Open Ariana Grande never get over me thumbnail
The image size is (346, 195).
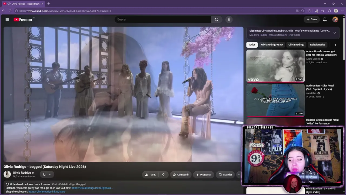275,66
